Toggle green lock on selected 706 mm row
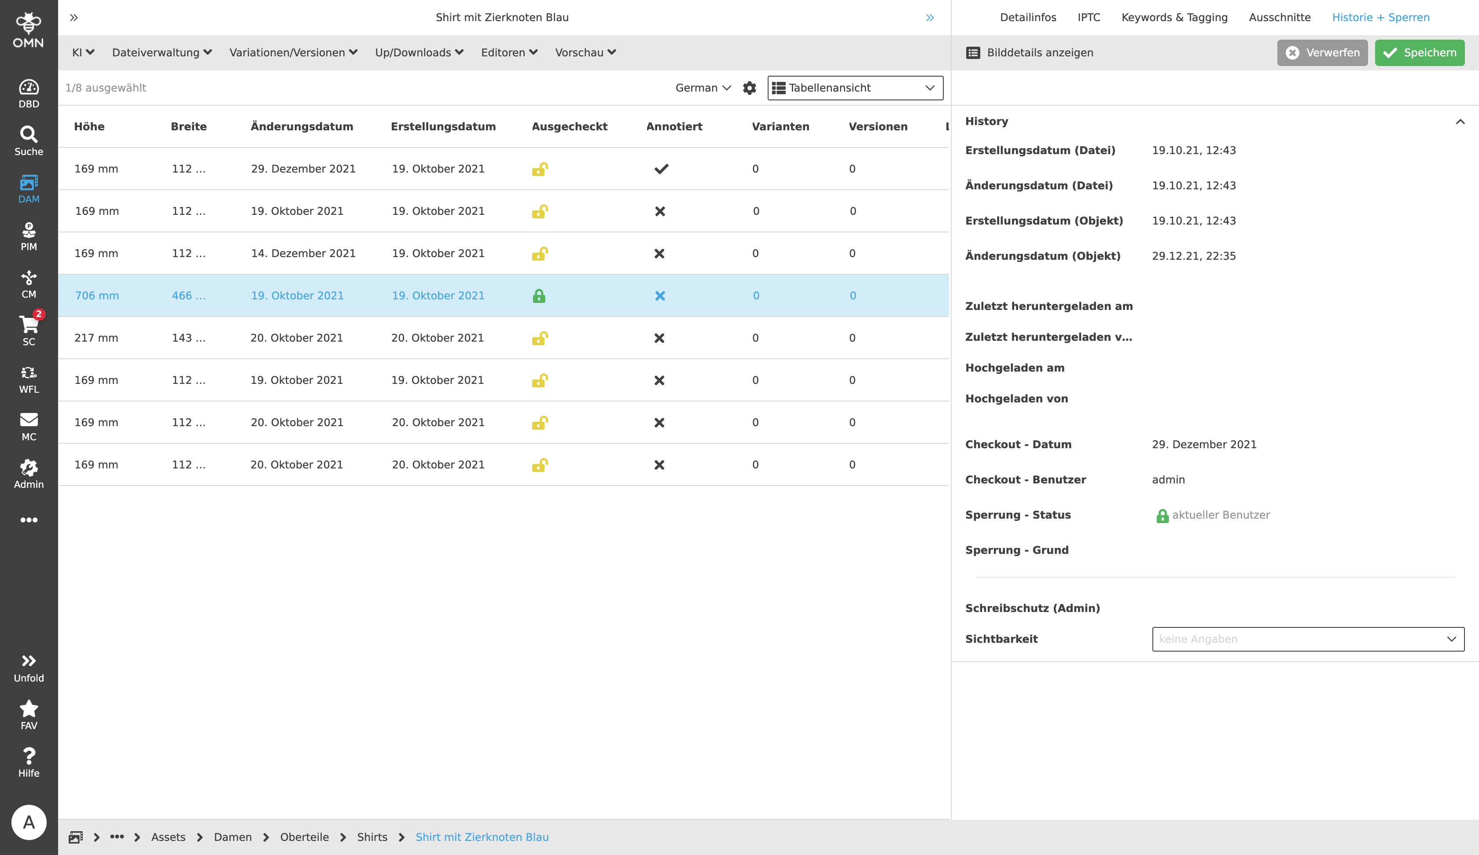This screenshot has height=855, width=1479. click(539, 296)
